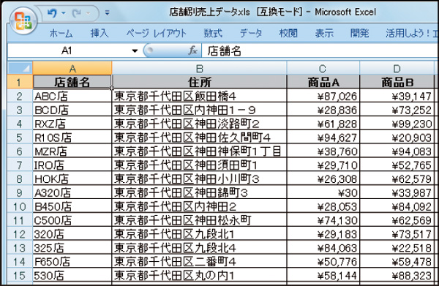Select cell containing ABC店
Viewport: 439px width, 286px height.
(x=72, y=96)
